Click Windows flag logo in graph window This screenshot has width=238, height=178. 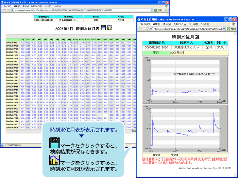(x=233, y=24)
